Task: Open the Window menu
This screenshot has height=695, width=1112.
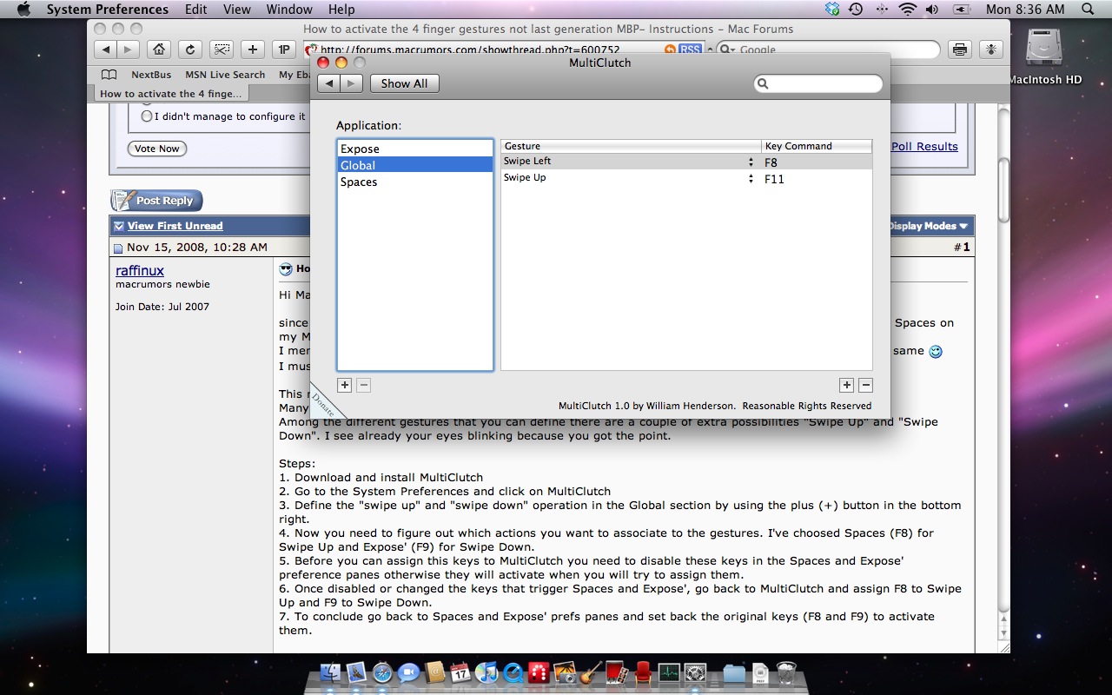Action: click(289, 10)
